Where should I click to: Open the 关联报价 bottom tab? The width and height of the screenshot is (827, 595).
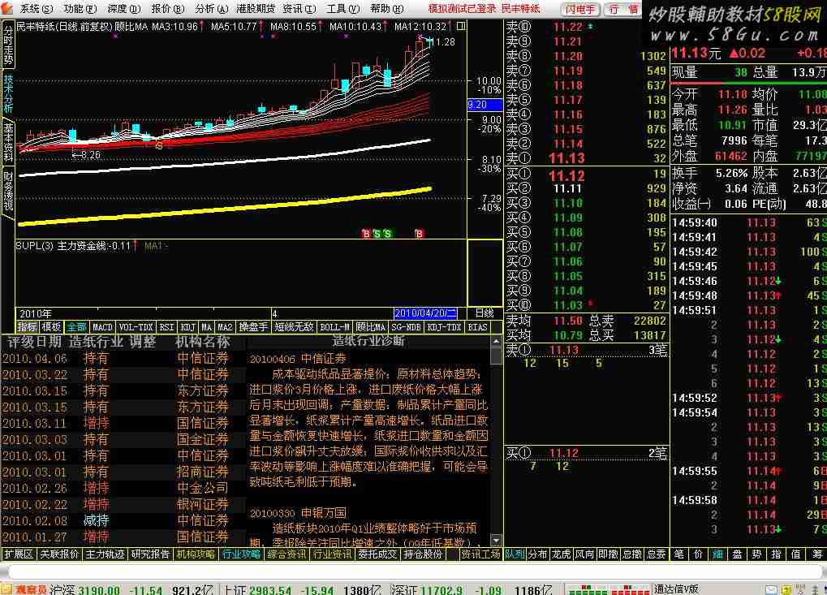tap(59, 554)
